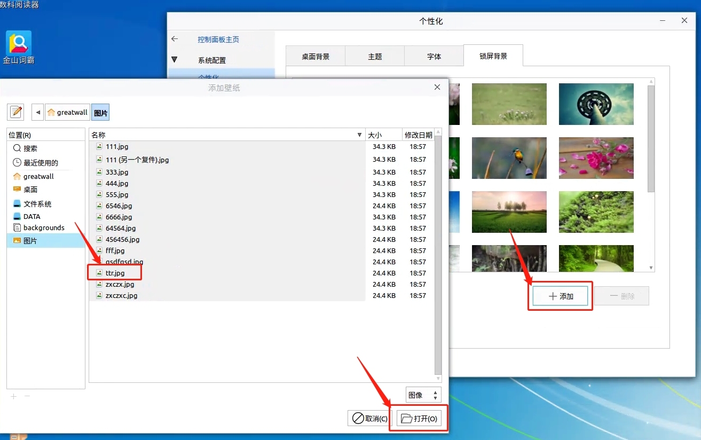Select file 64564.jpg
701x440 pixels.
coord(121,228)
